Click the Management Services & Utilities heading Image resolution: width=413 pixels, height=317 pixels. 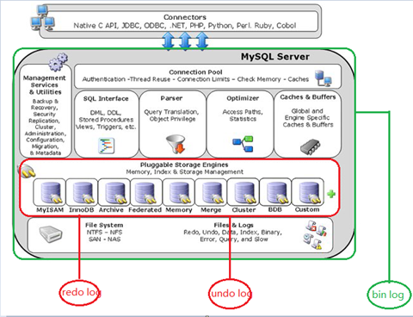pyautogui.click(x=45, y=85)
